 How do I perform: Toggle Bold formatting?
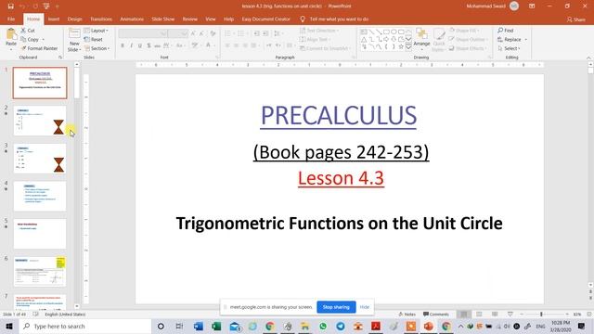[123, 45]
